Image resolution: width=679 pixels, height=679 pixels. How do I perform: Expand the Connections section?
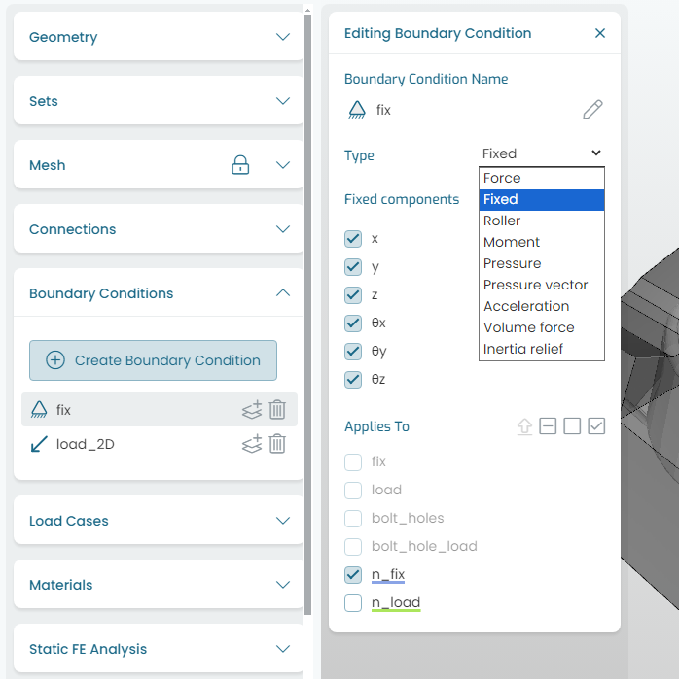coord(283,228)
